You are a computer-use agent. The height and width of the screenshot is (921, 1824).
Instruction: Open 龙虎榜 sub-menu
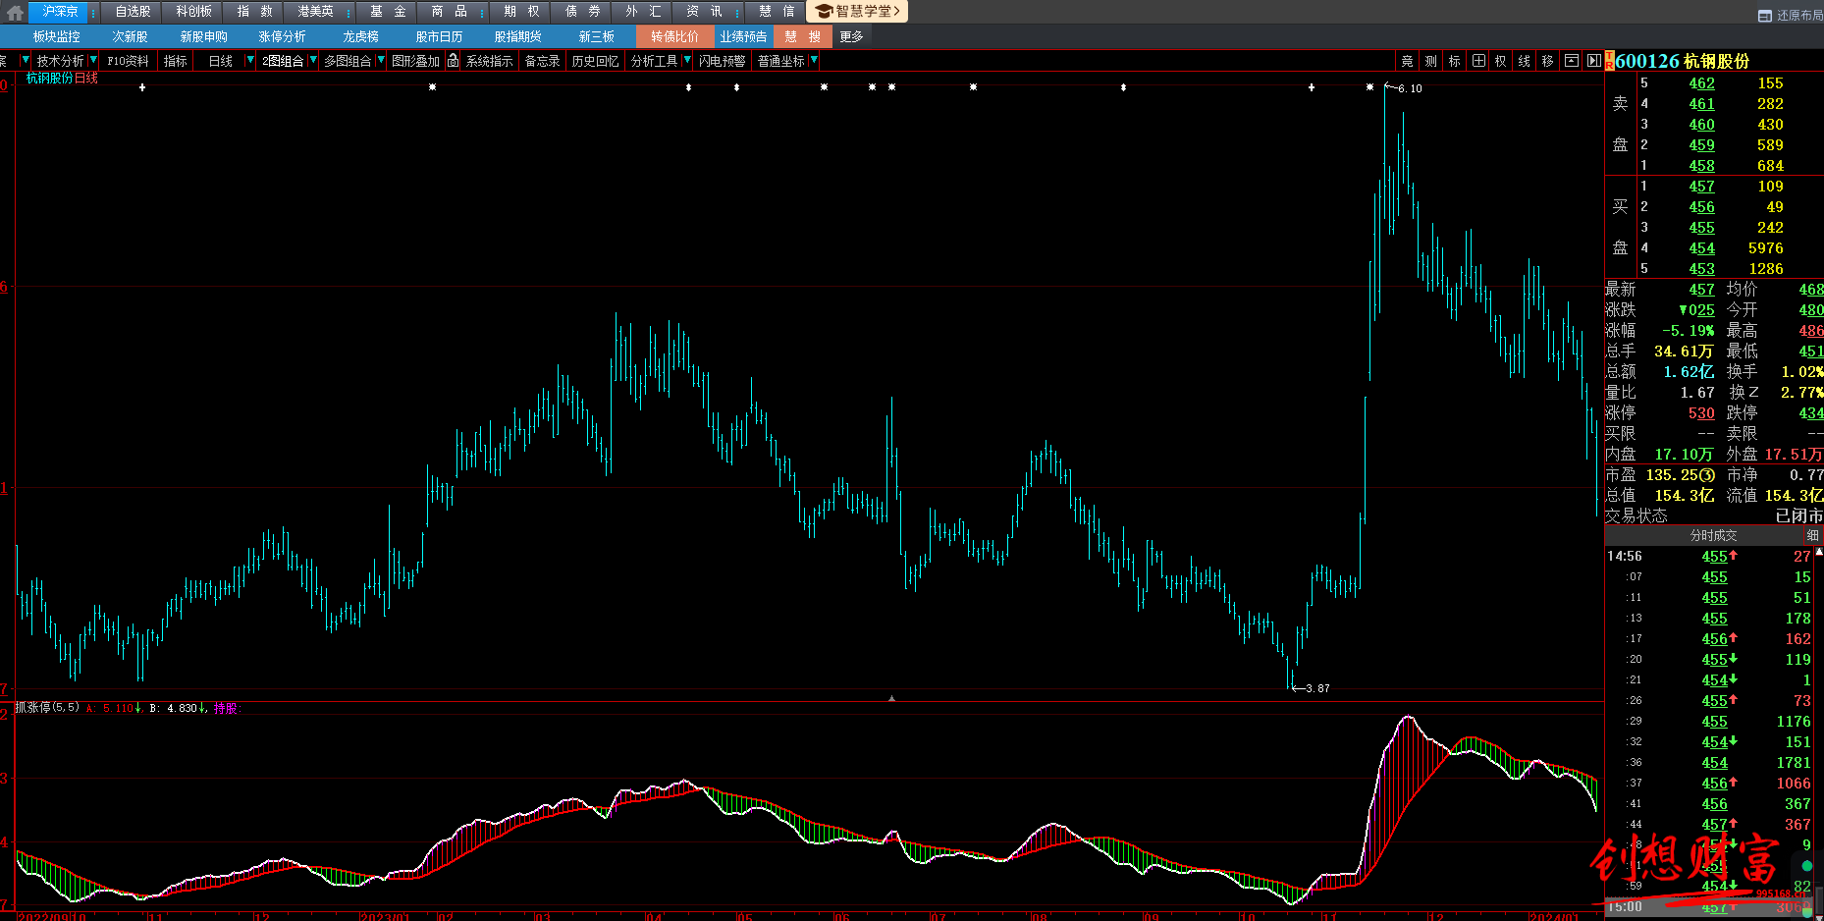coord(360,36)
